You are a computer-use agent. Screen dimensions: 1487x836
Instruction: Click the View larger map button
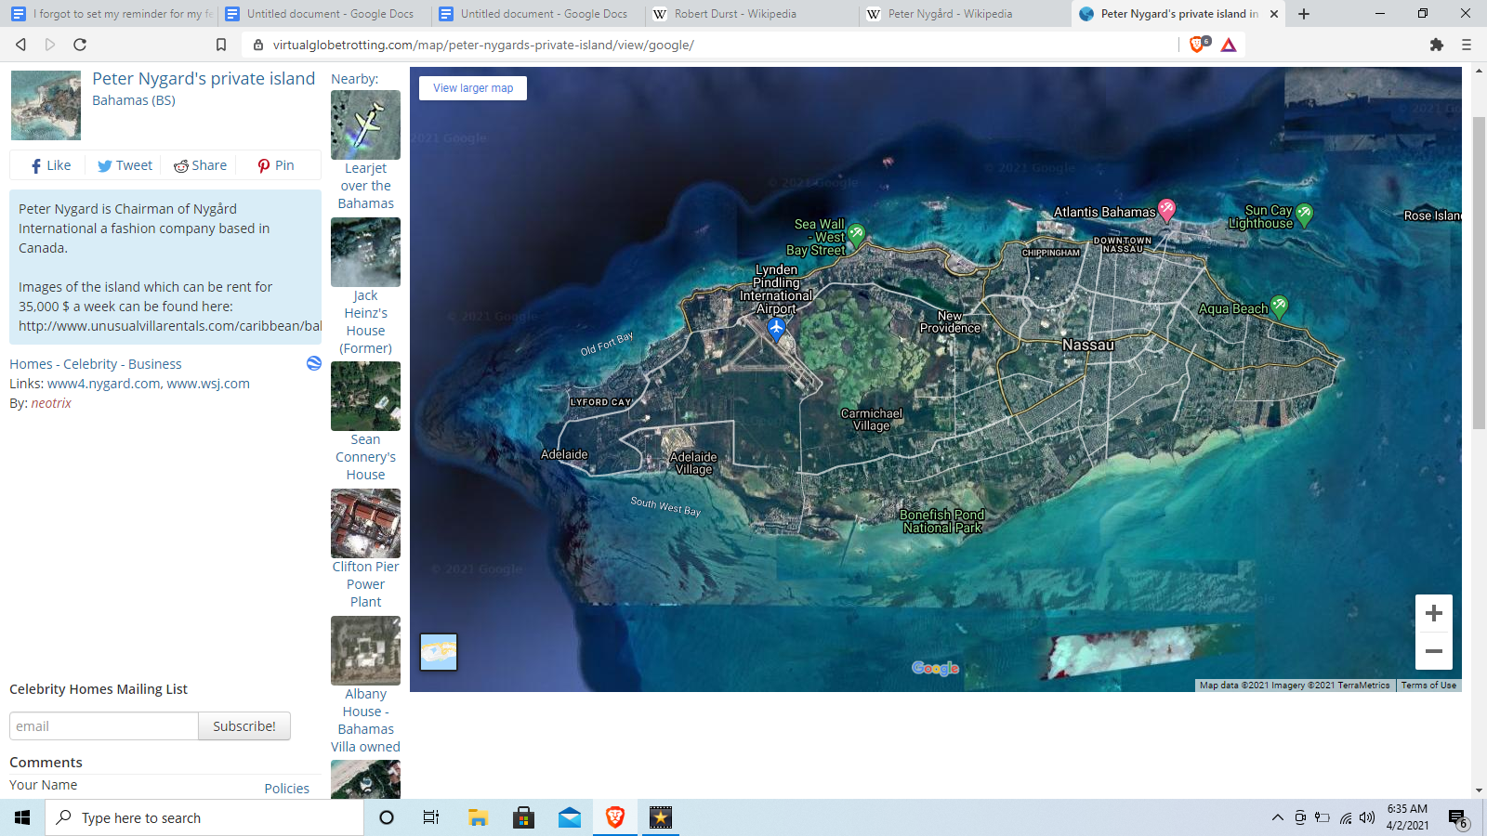(473, 88)
